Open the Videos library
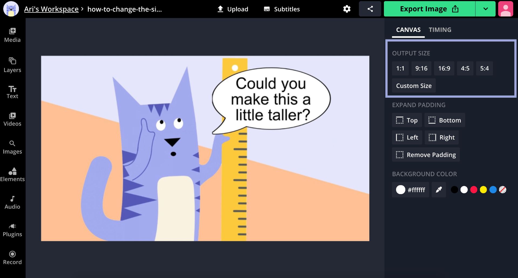Image resolution: width=518 pixels, height=278 pixels. click(12, 119)
